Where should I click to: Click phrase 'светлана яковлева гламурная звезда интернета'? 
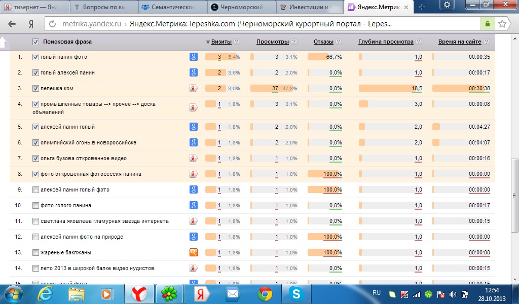104,221
